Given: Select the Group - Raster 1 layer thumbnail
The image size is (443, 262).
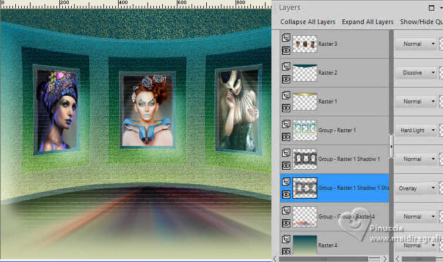Looking at the screenshot, I should (305, 130).
